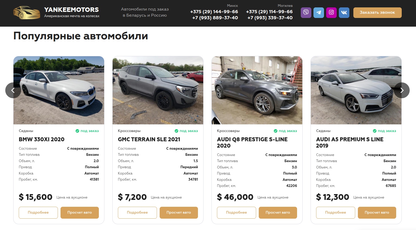Click Просчет авто for GMC Terrain

tap(179, 213)
